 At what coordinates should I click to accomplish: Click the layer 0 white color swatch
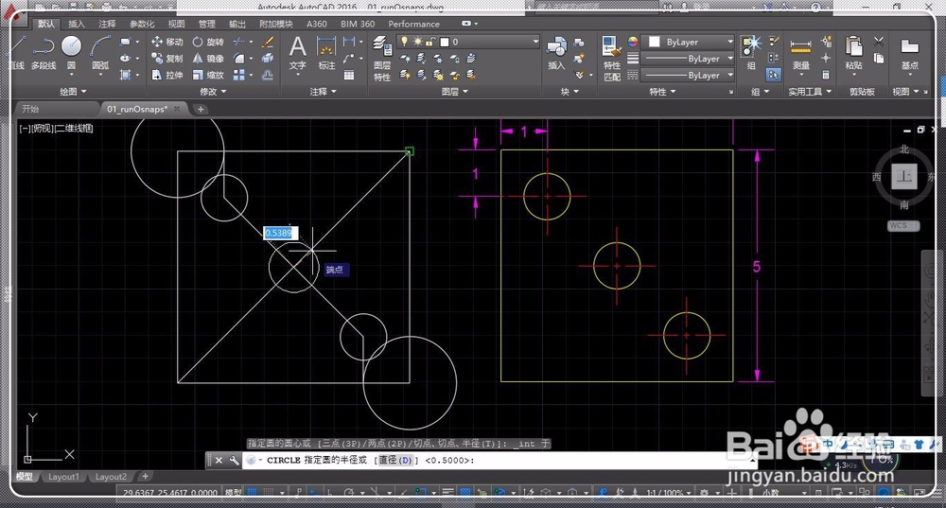click(x=445, y=42)
